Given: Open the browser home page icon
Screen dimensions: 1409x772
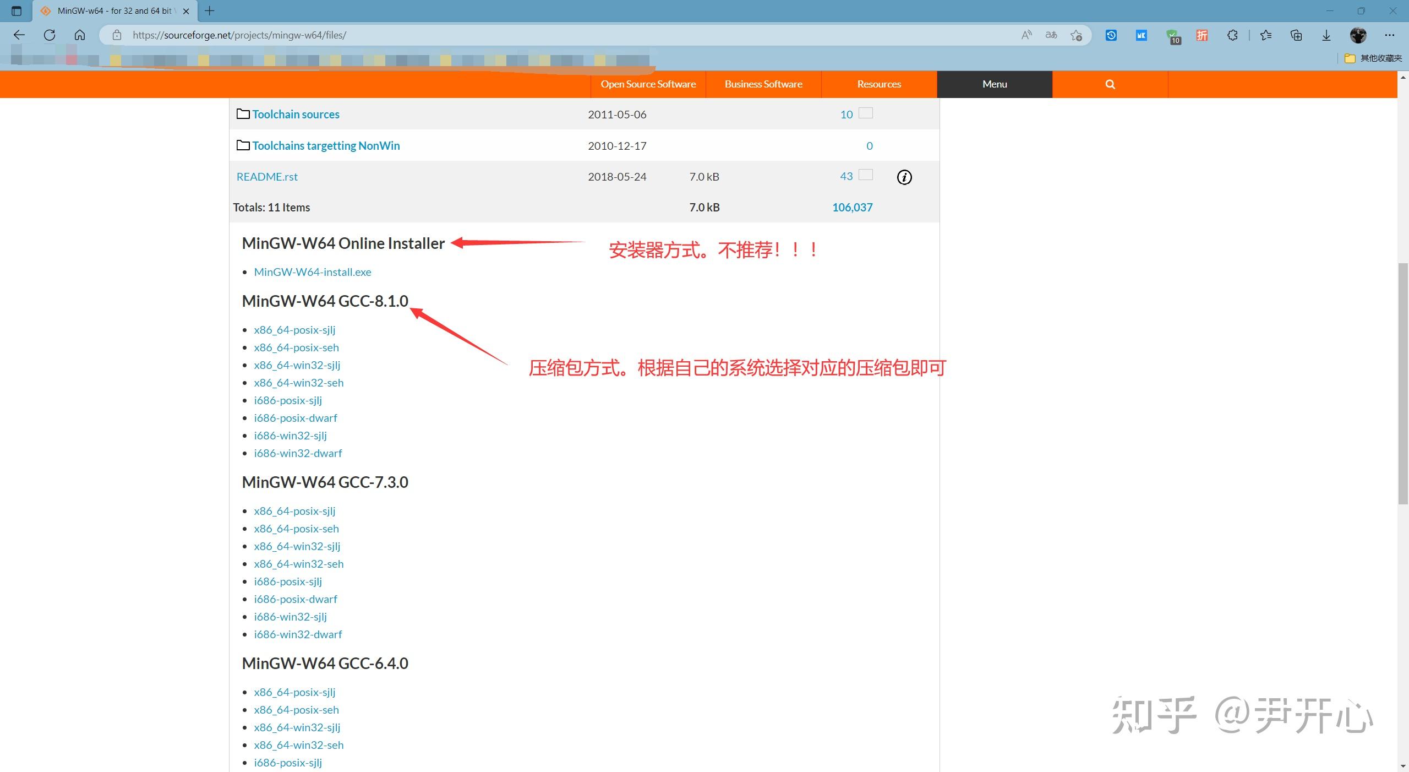Looking at the screenshot, I should (x=80, y=35).
